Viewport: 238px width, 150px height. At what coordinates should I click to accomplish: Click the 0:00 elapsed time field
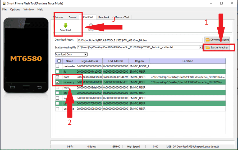click(155, 147)
